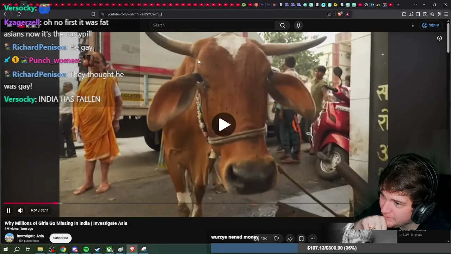Open the Xbox app from the taskbar
Image resolution: width=451 pixels, height=254 pixels.
110,249
